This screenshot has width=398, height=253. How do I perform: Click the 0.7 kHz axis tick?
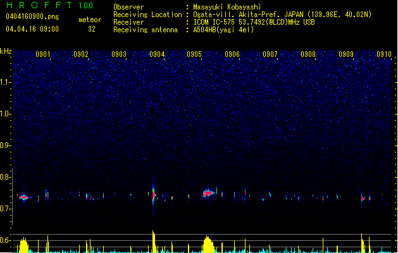click(x=6, y=209)
